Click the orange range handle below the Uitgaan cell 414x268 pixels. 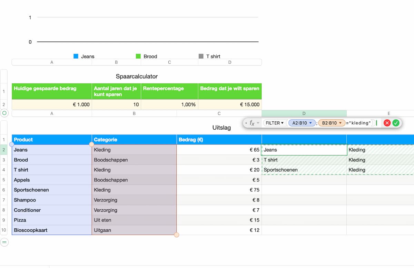[177, 235]
